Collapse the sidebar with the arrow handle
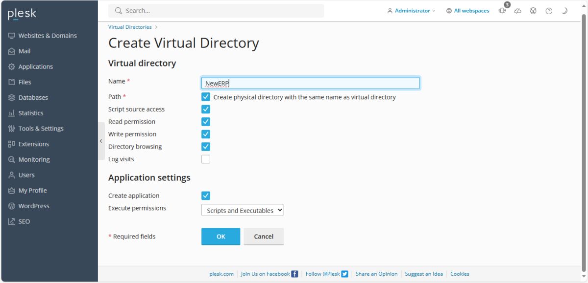Image resolution: width=588 pixels, height=283 pixels. coord(101,141)
